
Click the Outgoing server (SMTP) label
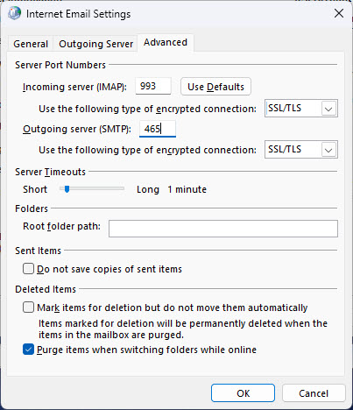(x=77, y=129)
